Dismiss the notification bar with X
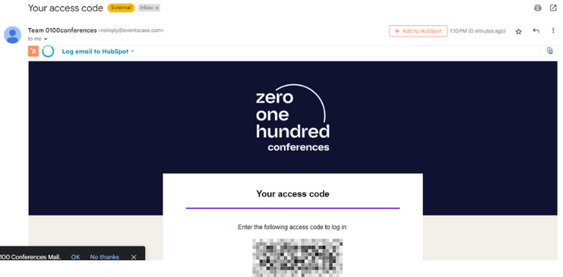Viewport: 563px width, 277px height. (x=134, y=257)
